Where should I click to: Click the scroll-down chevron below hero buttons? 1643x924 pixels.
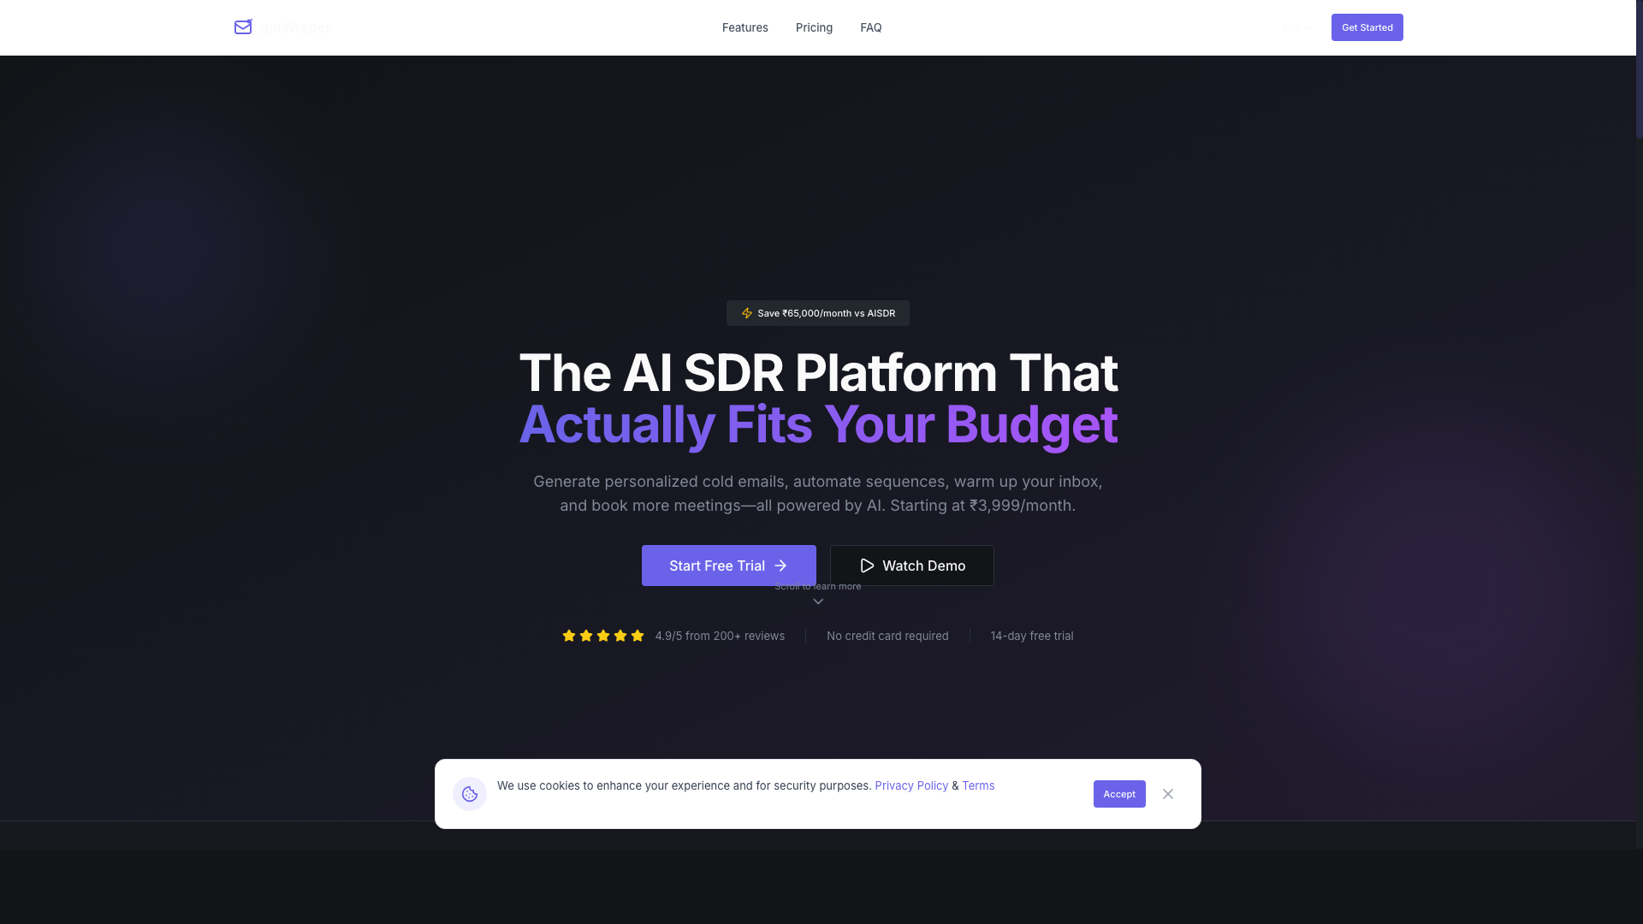(818, 601)
